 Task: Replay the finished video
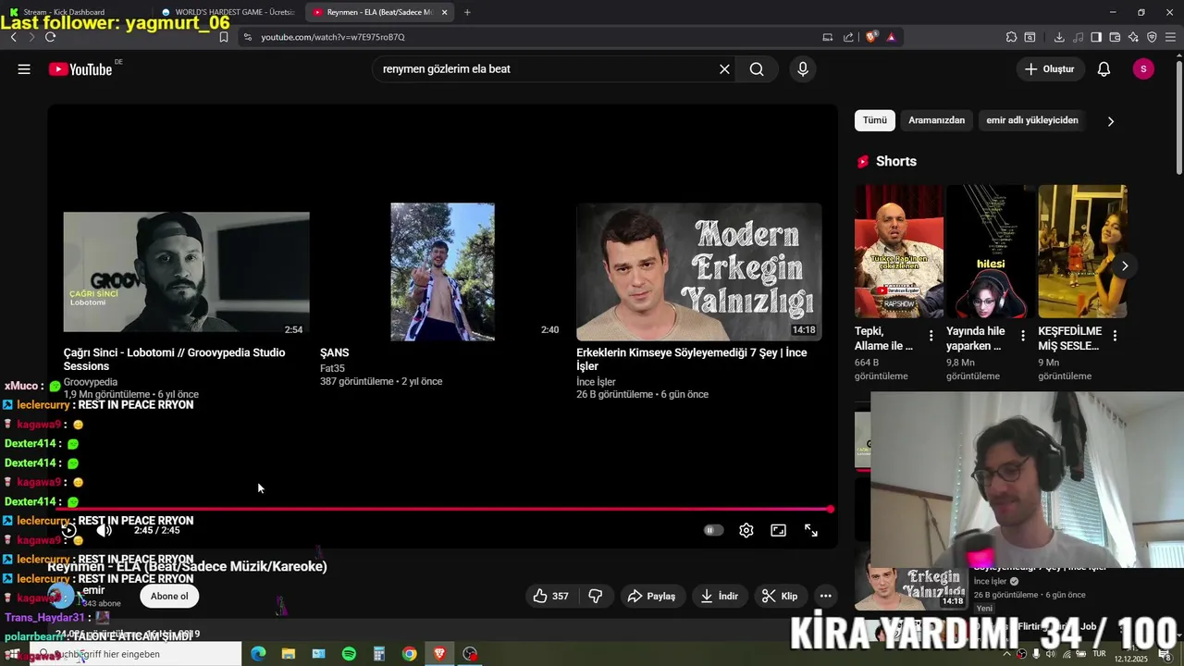[68, 530]
